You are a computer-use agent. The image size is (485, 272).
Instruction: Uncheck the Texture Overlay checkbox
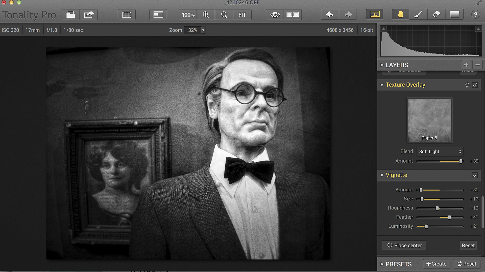point(475,85)
